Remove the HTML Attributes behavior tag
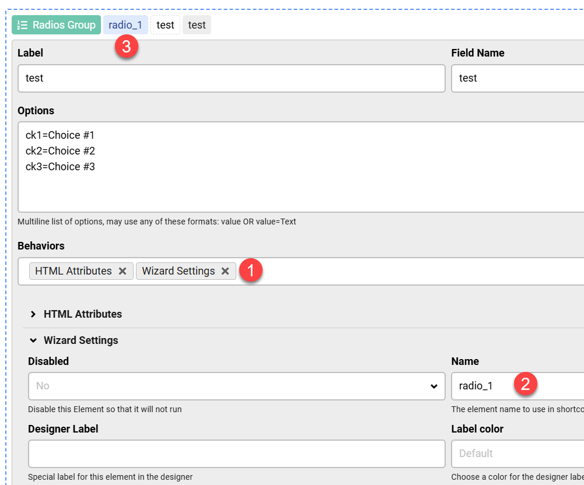The image size is (584, 485). [123, 270]
